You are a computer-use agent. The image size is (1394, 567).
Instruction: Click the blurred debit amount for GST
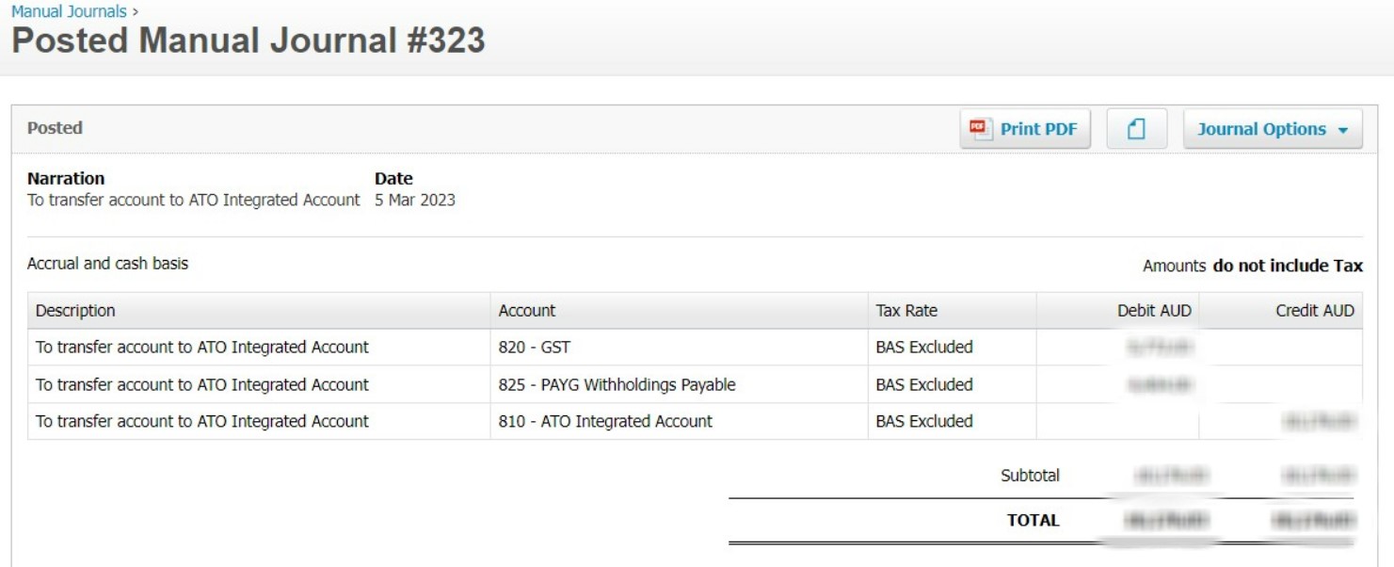(1159, 348)
